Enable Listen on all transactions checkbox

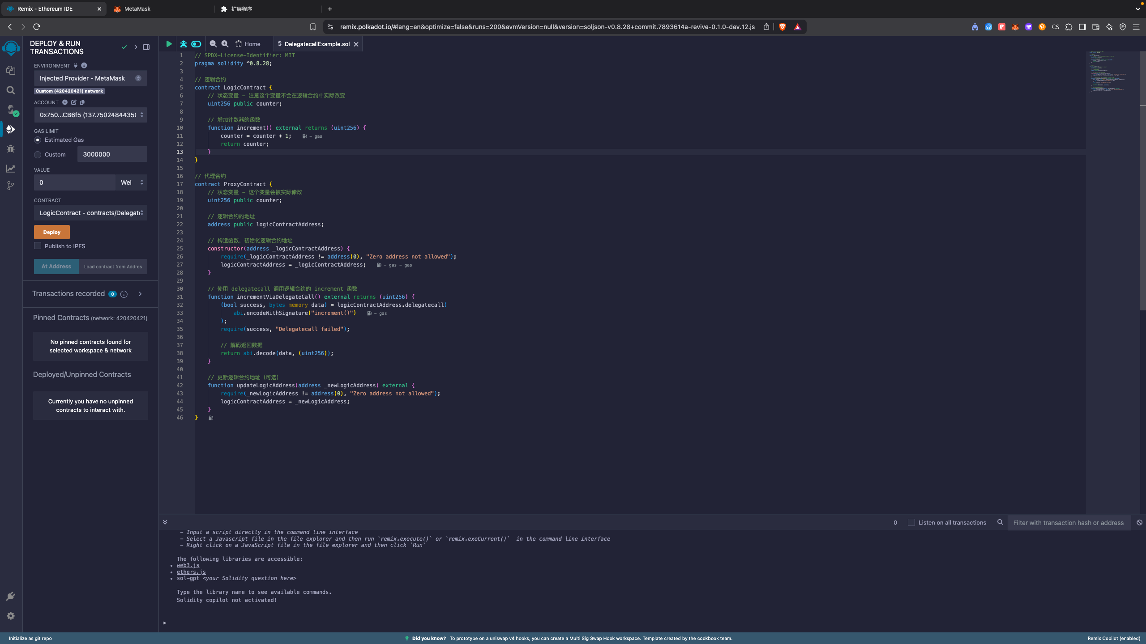pos(911,522)
